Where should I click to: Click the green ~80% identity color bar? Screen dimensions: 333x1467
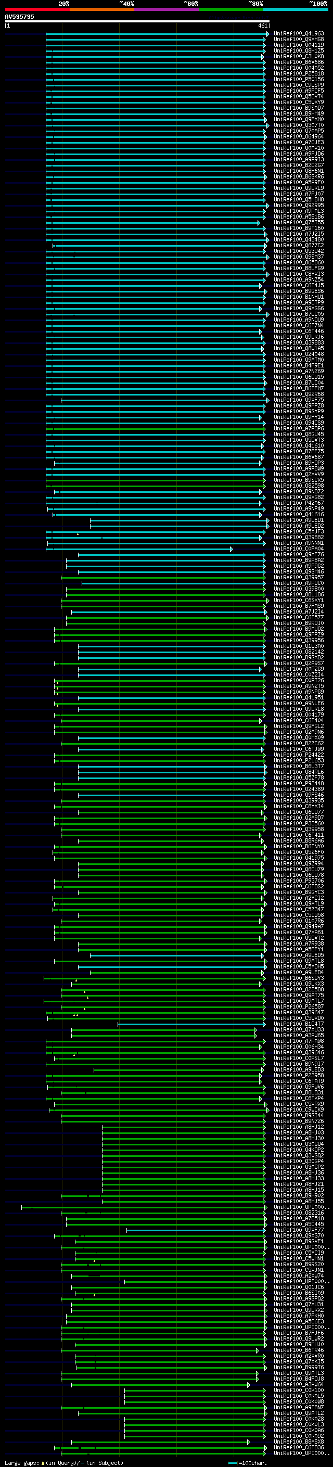[231, 9]
